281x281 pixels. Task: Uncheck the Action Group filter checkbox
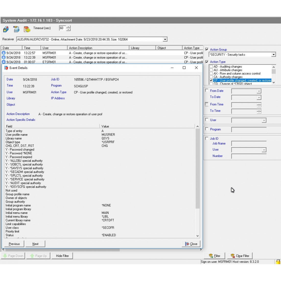[207, 49]
